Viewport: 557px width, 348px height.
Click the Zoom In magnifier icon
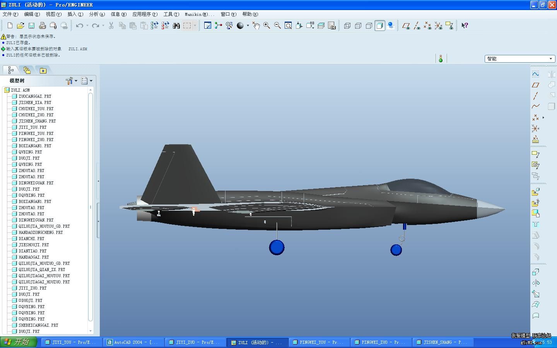267,26
